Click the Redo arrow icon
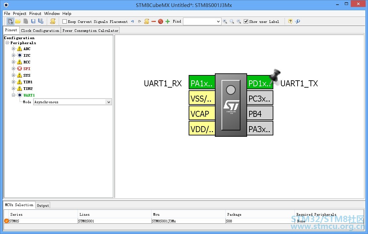 point(139,22)
